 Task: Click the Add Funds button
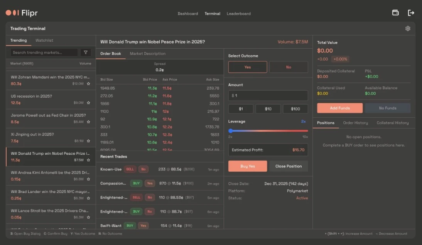click(x=339, y=108)
